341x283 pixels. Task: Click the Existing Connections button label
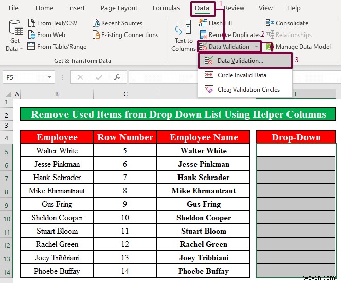coord(130,35)
